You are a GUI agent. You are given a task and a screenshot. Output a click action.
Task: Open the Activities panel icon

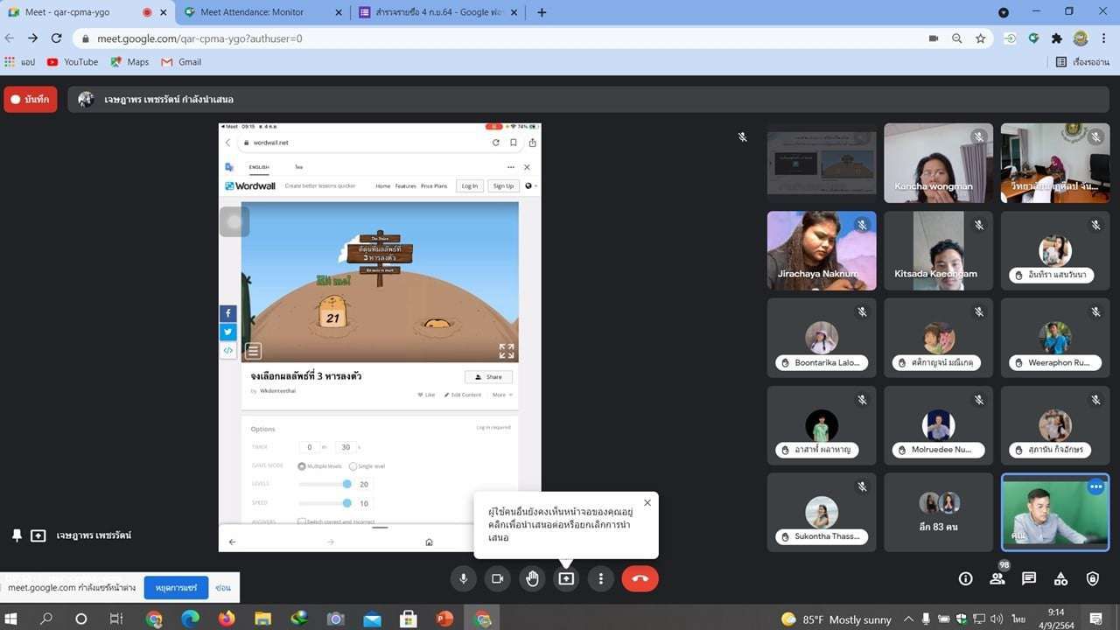1060,578
